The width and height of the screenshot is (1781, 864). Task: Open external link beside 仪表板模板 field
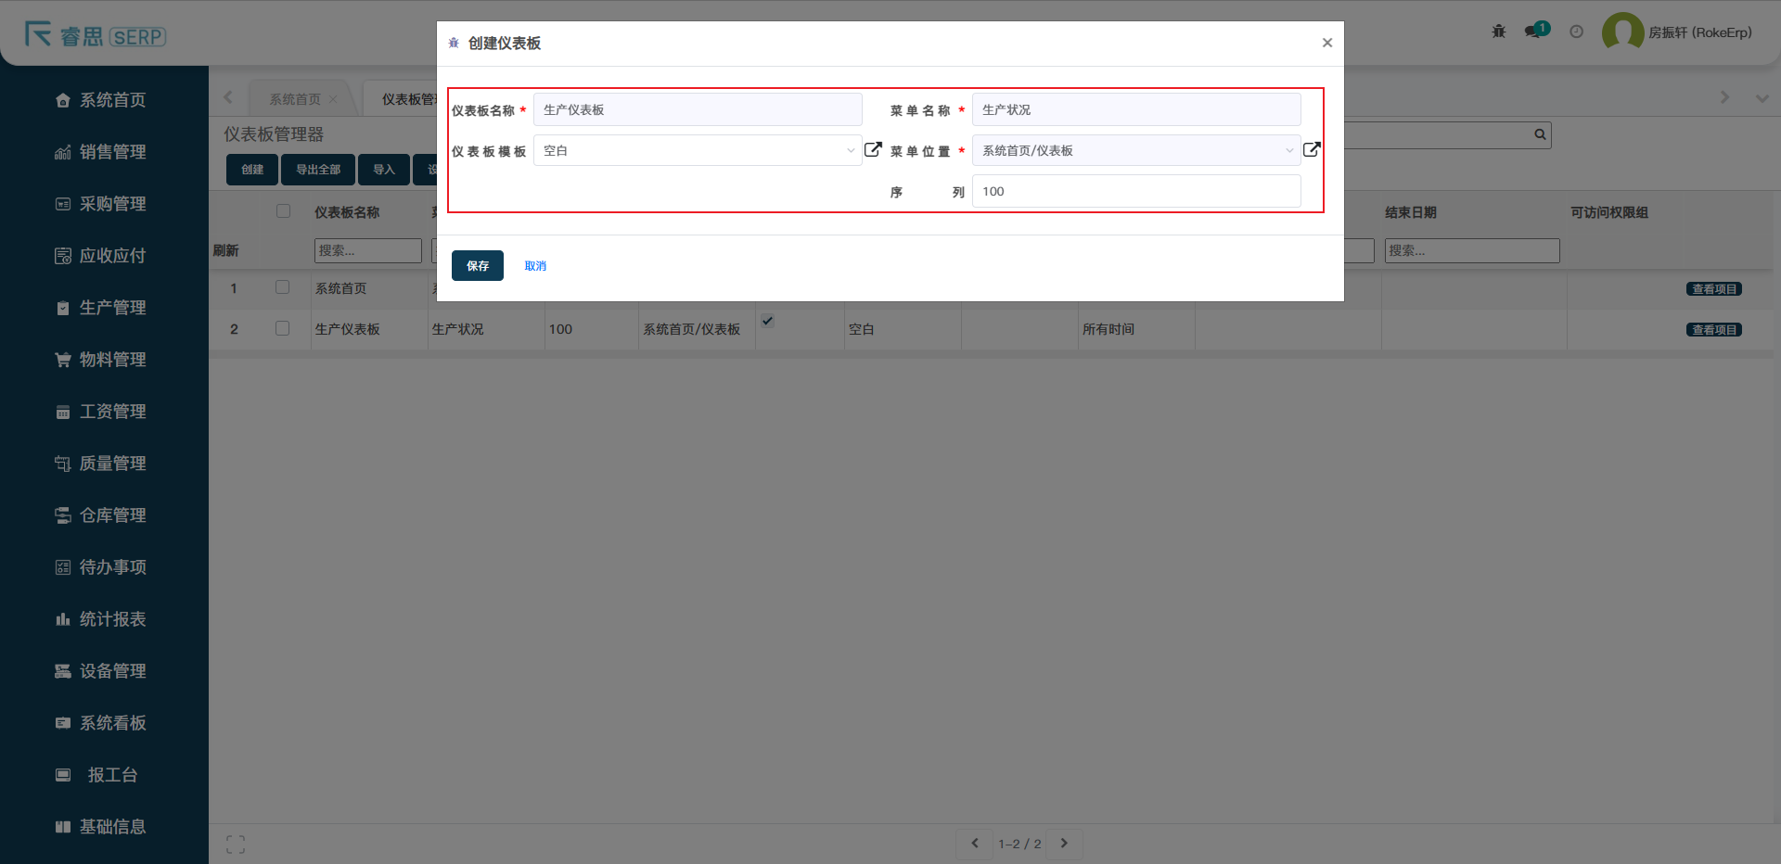click(873, 149)
